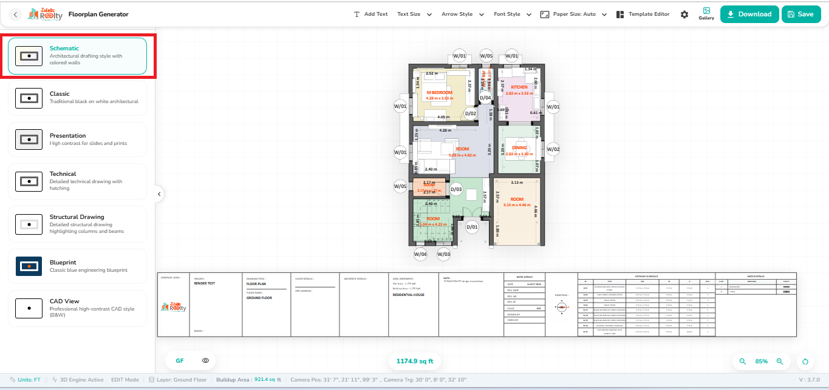Go back using the arrow button
This screenshot has width=829, height=390.
16,14
